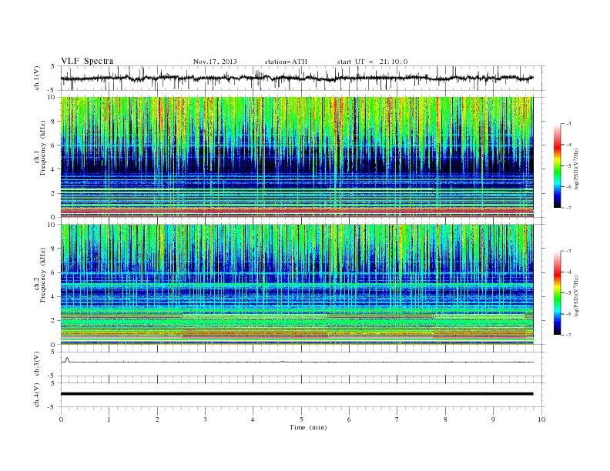Click the "5" tick on the Time (min) axis
Screen dimensions: 610x471
[301, 419]
